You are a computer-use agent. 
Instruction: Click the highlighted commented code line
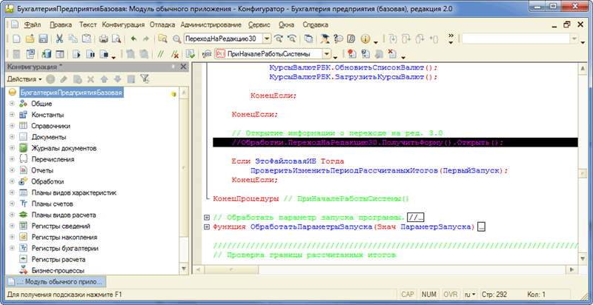[x=367, y=143]
